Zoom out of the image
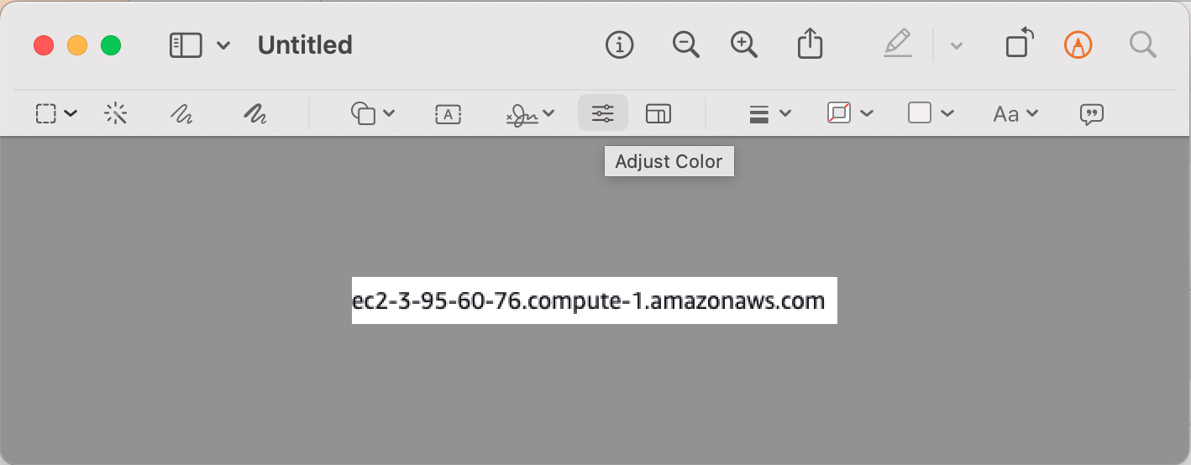The height and width of the screenshot is (465, 1191). (x=685, y=44)
